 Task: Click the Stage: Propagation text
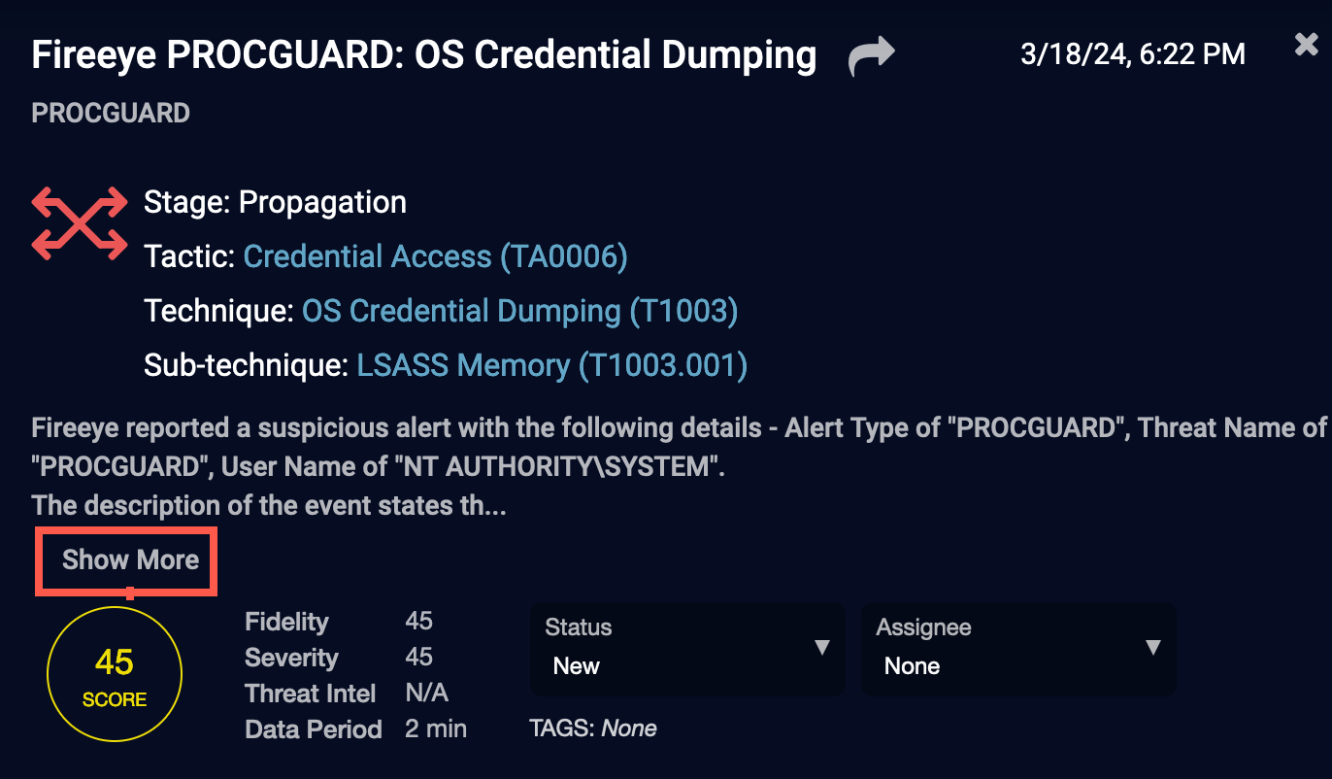point(275,203)
